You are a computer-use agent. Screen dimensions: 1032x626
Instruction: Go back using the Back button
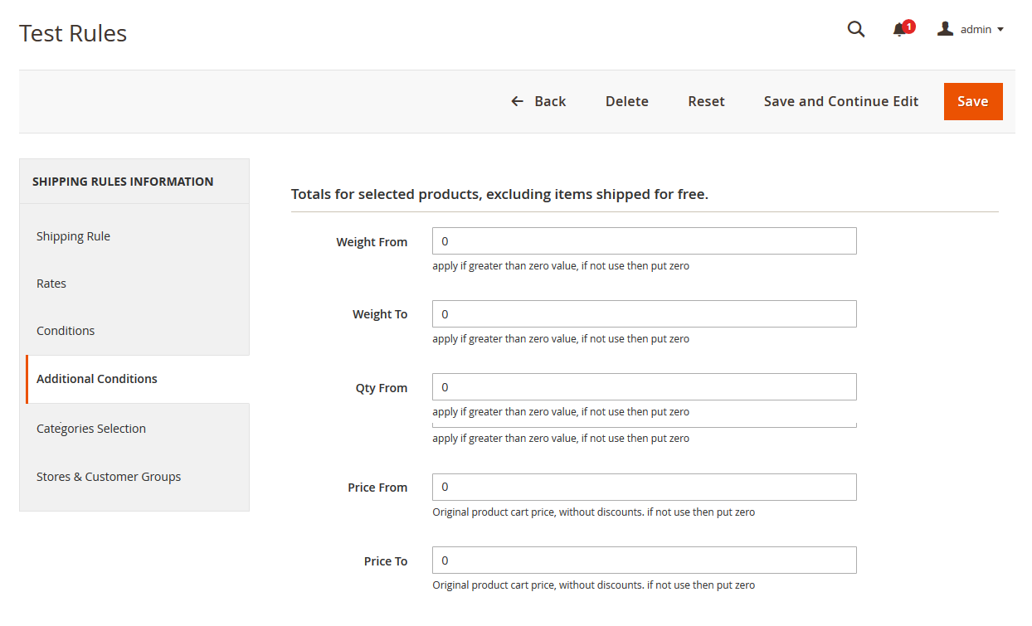(x=538, y=101)
